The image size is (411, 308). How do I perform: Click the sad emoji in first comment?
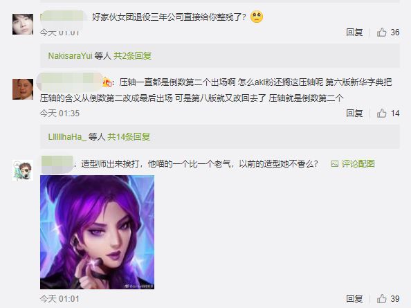click(x=257, y=17)
